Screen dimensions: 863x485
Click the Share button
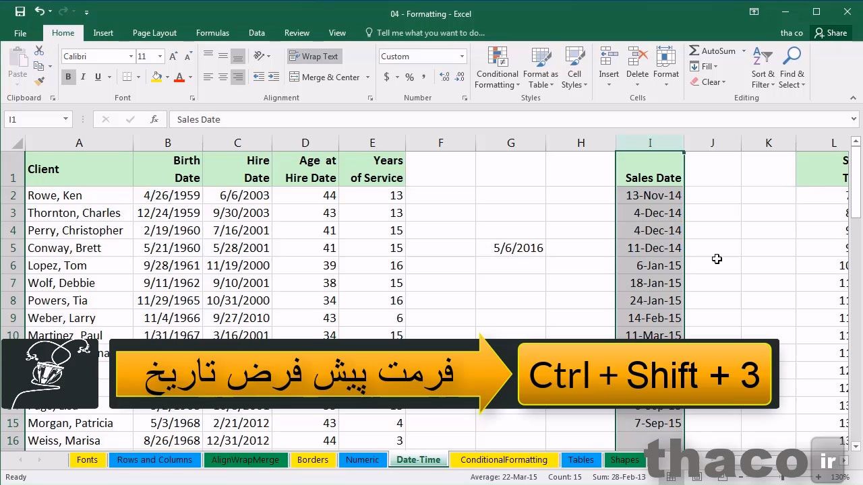831,33
